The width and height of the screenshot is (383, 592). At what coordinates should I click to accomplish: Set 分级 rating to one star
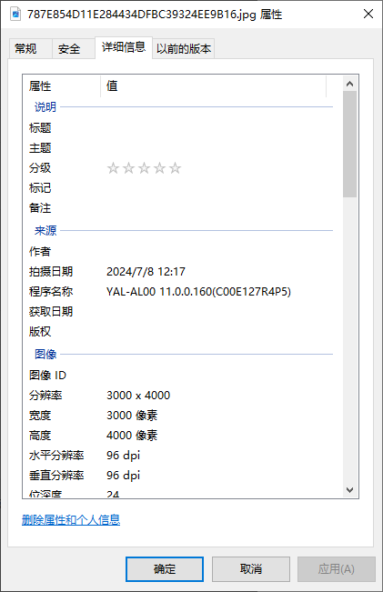click(113, 168)
